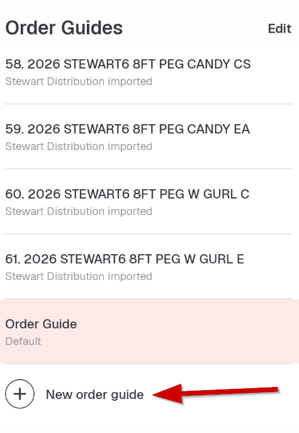The width and height of the screenshot is (299, 433).
Task: Click the subtitle under guide 60
Action: click(x=79, y=211)
